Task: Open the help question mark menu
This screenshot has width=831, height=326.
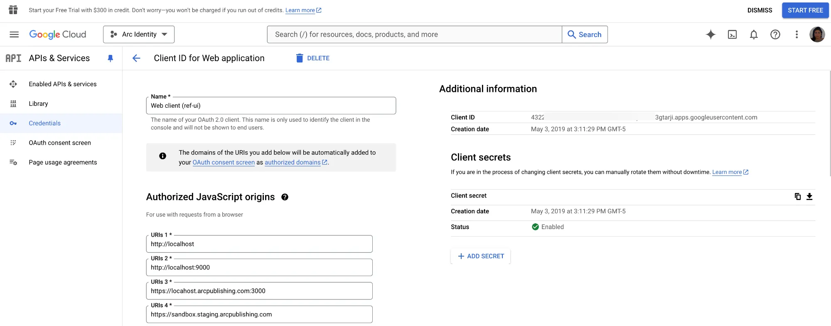Action: (x=775, y=35)
